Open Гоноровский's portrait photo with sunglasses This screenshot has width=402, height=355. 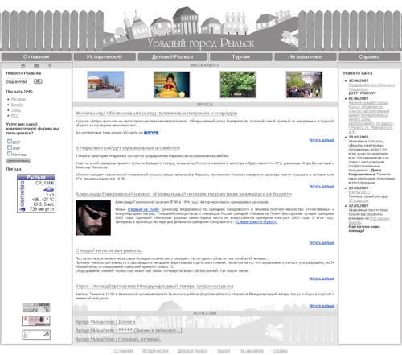[93, 218]
